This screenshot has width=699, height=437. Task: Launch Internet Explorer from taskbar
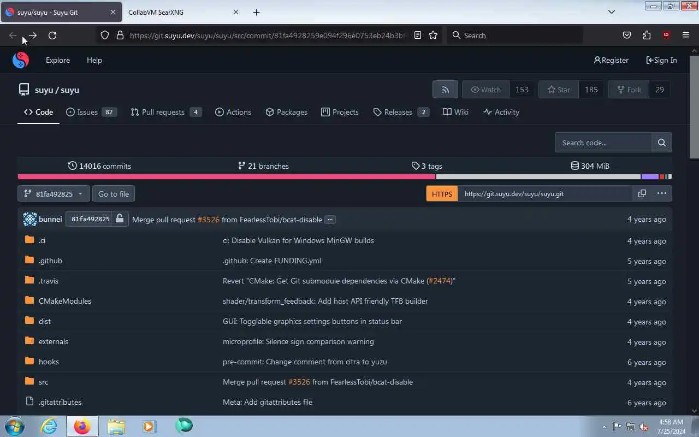click(x=49, y=426)
